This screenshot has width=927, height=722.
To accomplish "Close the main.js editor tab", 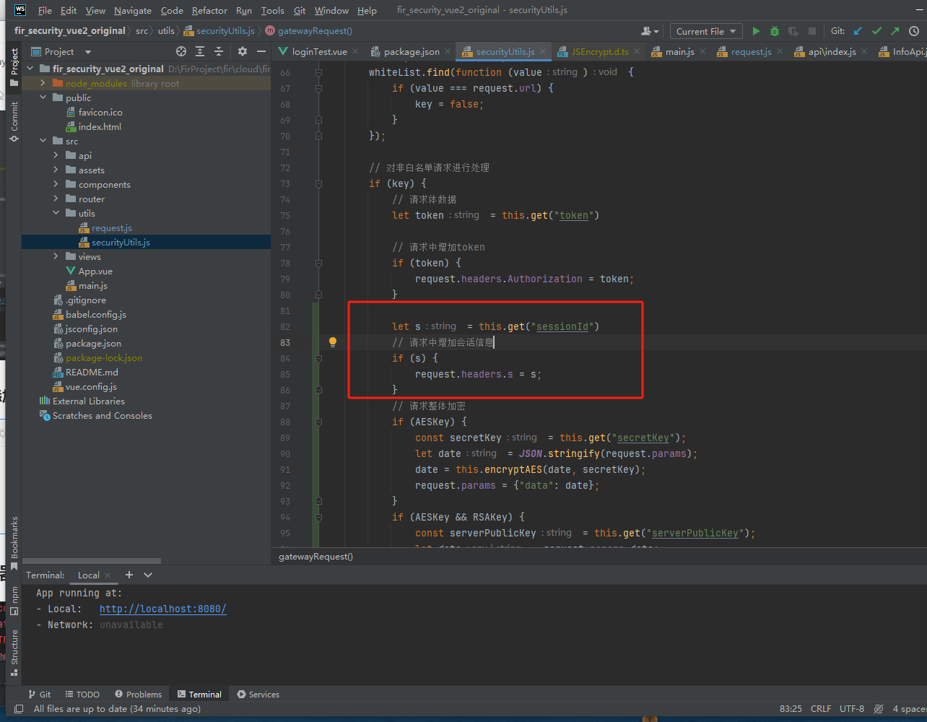I will (702, 51).
